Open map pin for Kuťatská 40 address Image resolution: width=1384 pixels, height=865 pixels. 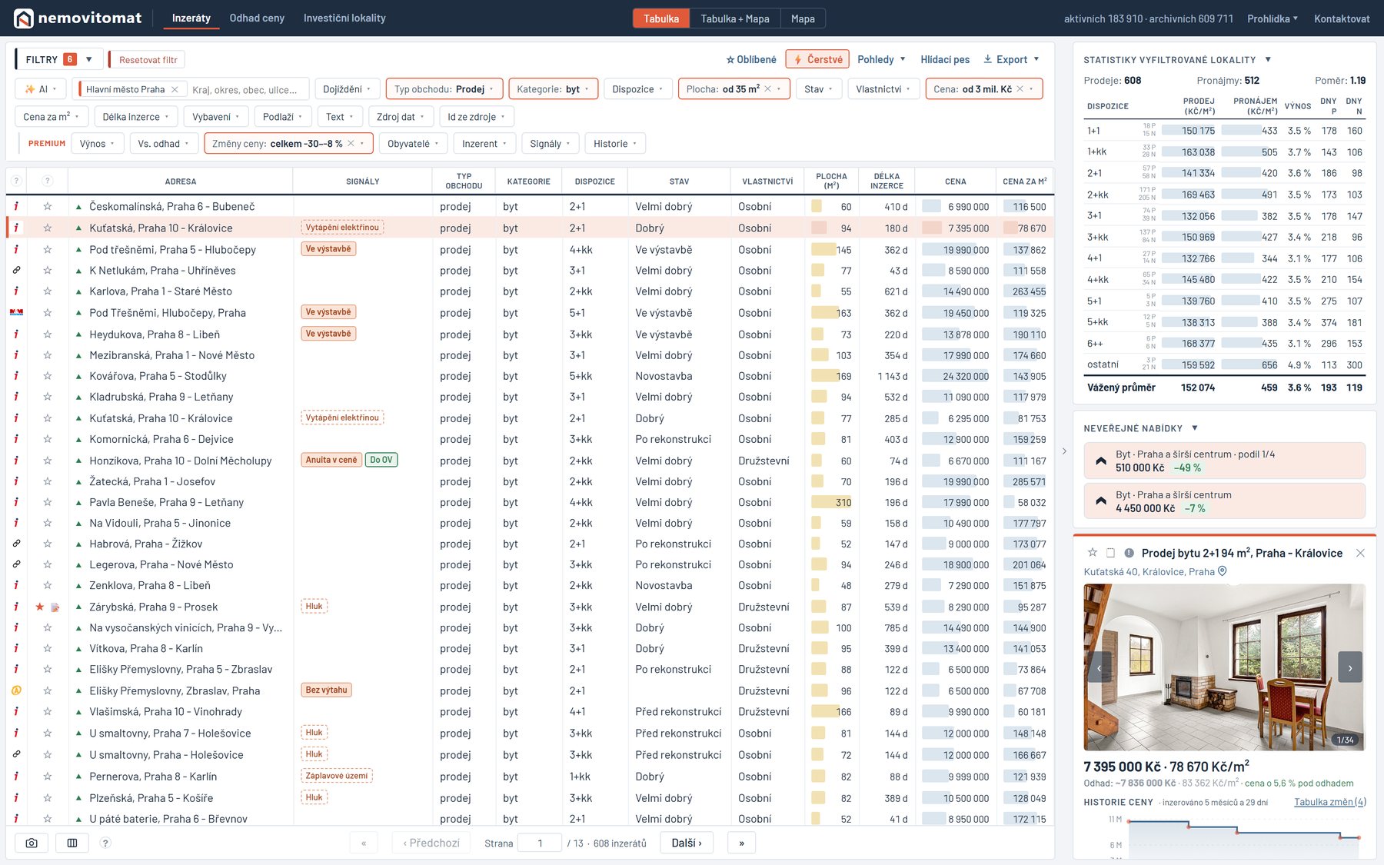1223,571
